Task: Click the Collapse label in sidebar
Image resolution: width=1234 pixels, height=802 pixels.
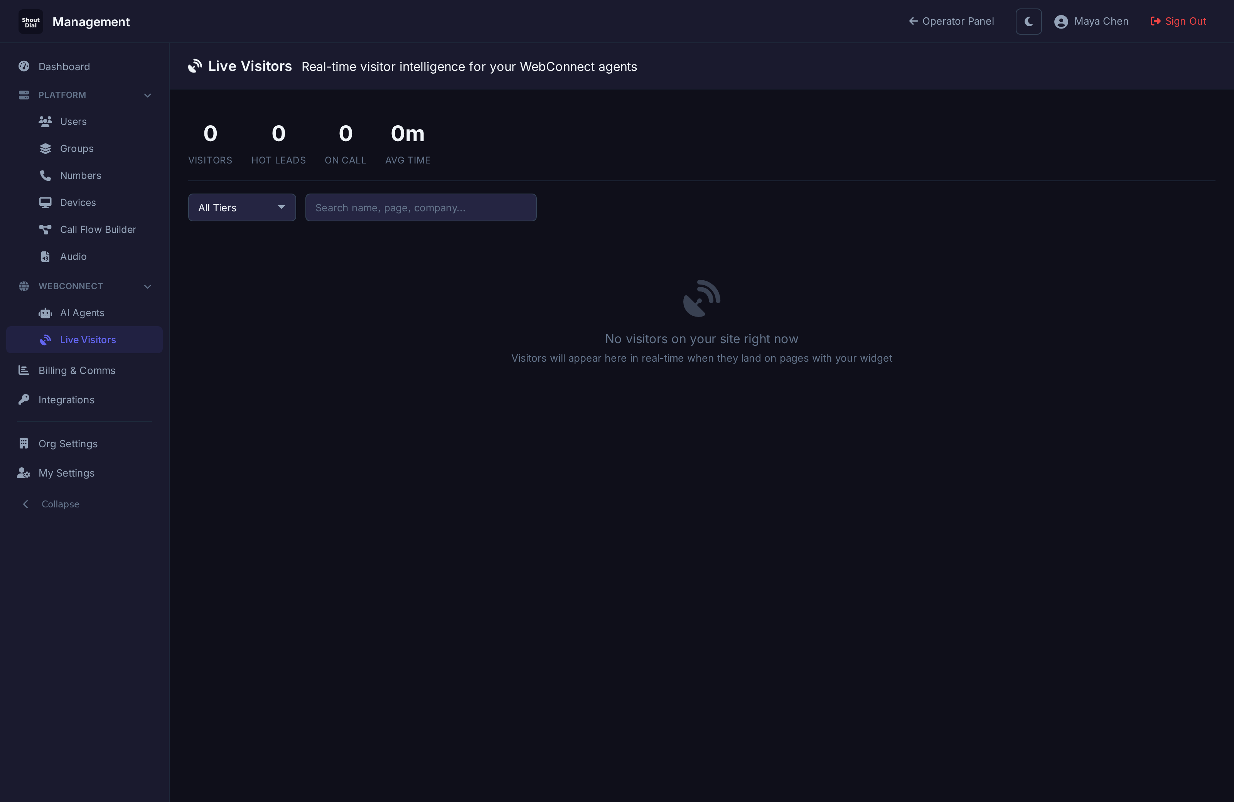Action: point(61,504)
